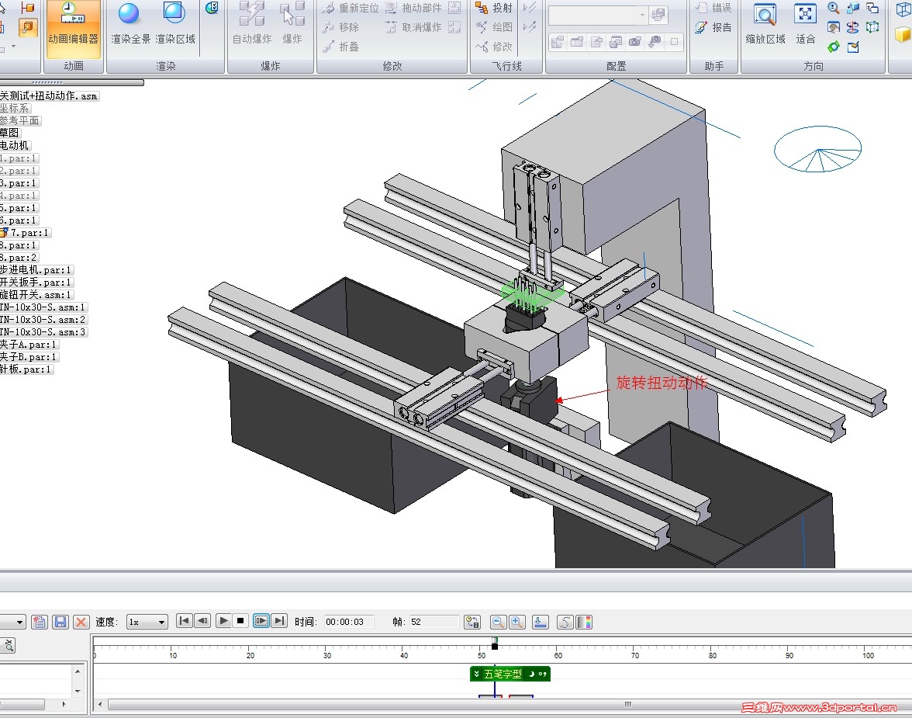Save the animation with the floppy icon
This screenshot has width=912, height=718.
point(60,622)
